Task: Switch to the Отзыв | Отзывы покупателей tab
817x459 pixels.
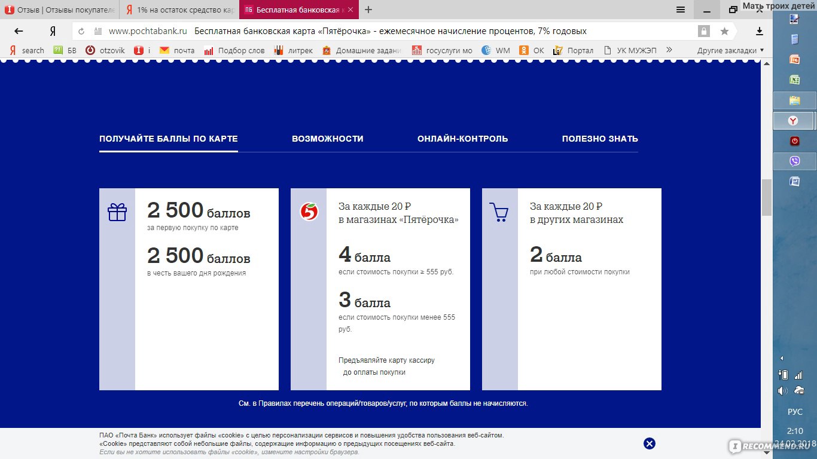Action: [x=60, y=10]
